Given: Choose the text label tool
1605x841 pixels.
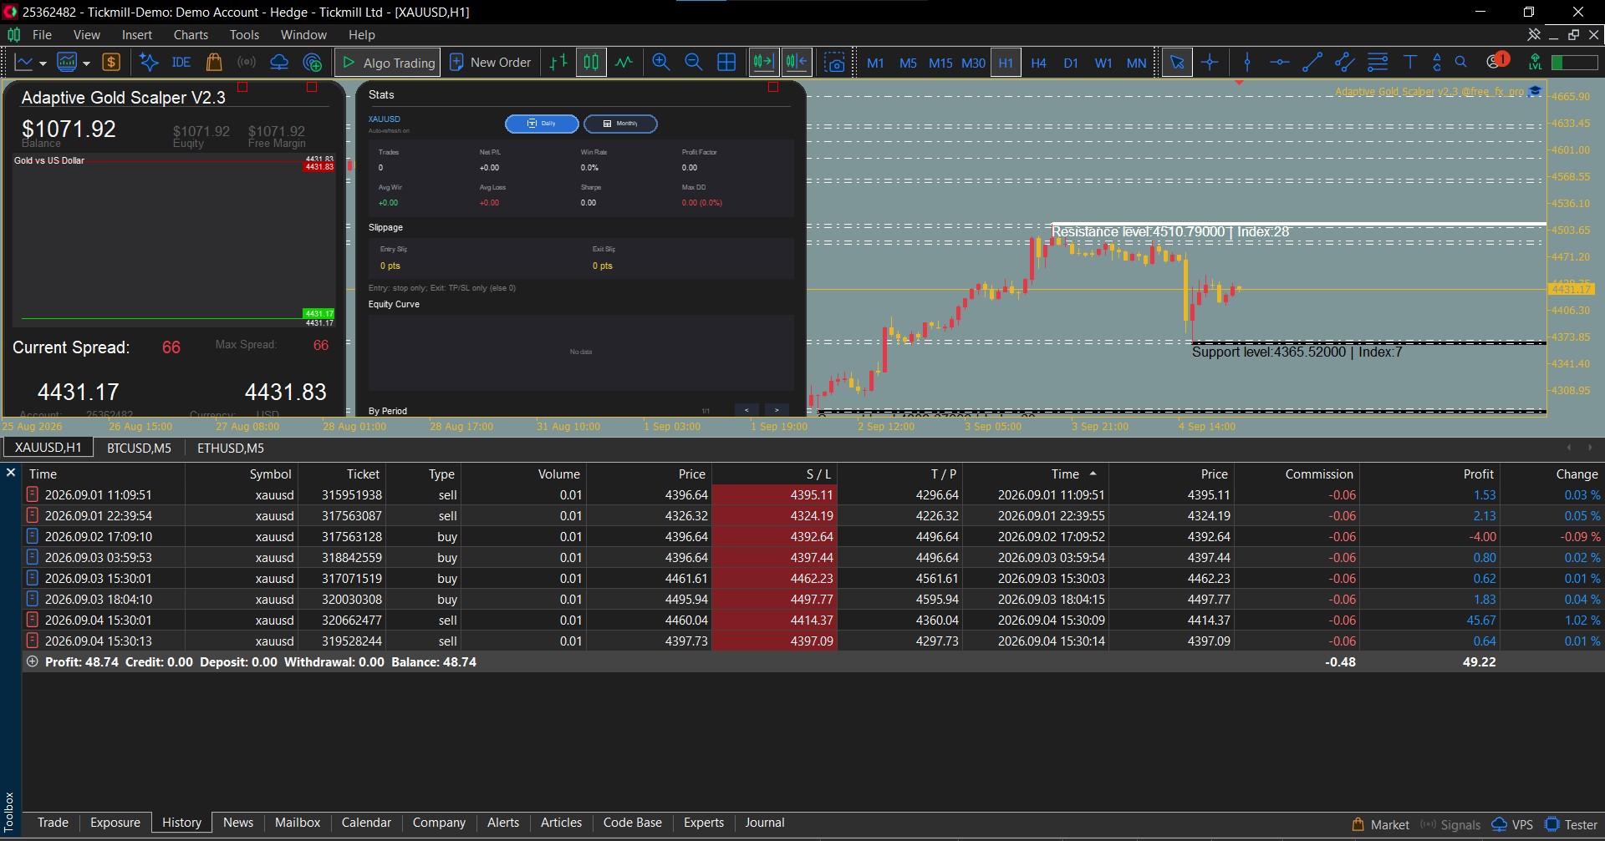Looking at the screenshot, I should coord(1410,63).
